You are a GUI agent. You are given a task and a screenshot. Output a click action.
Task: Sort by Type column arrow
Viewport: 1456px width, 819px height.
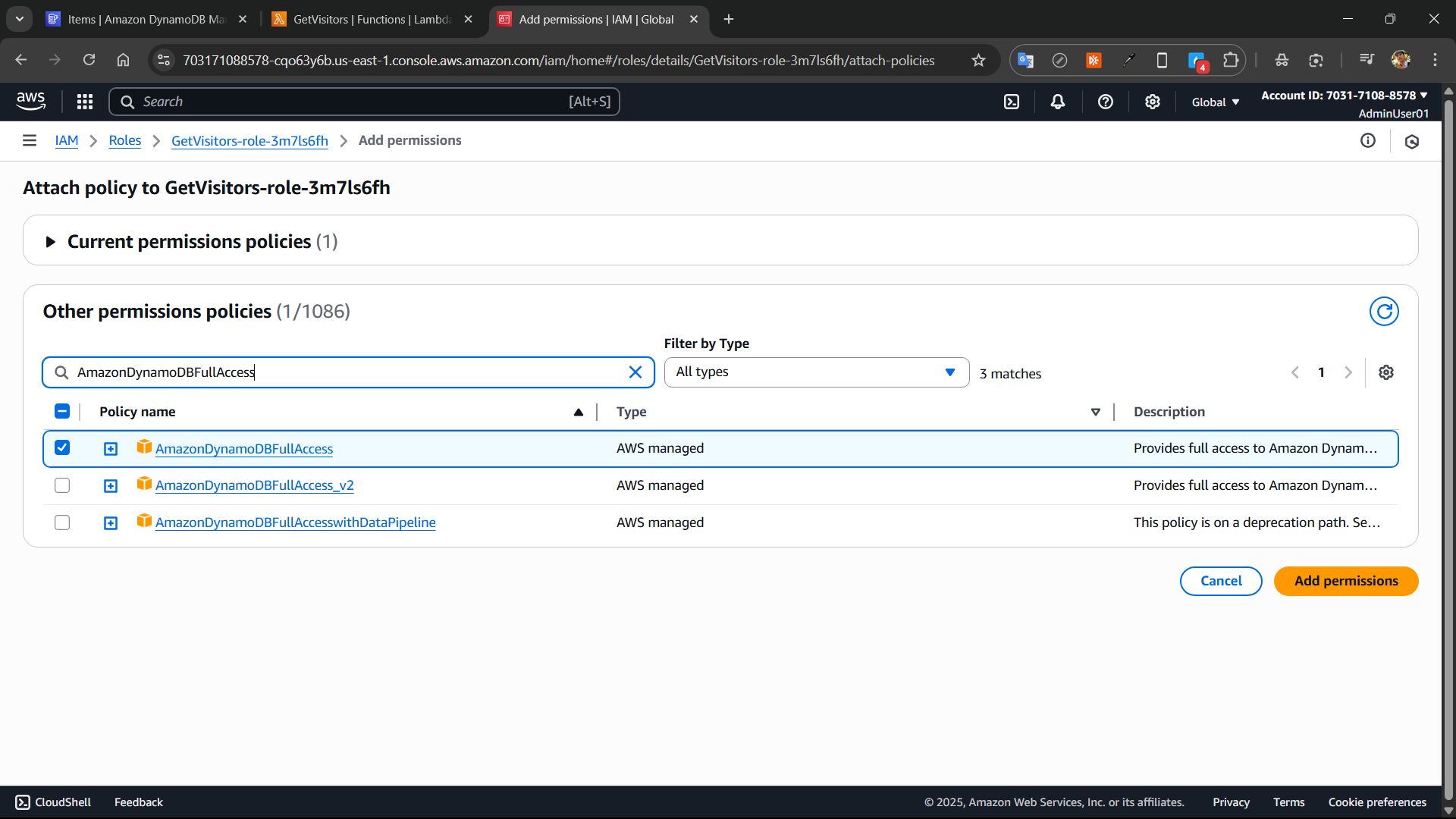[x=1096, y=412]
